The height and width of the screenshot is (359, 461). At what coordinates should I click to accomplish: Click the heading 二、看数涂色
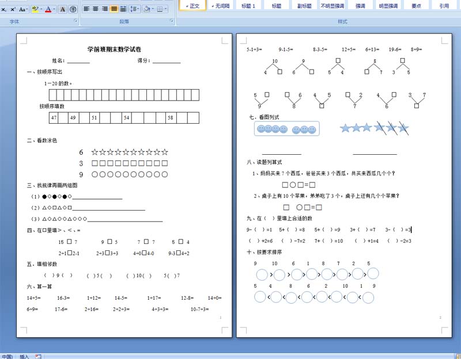pos(42,140)
